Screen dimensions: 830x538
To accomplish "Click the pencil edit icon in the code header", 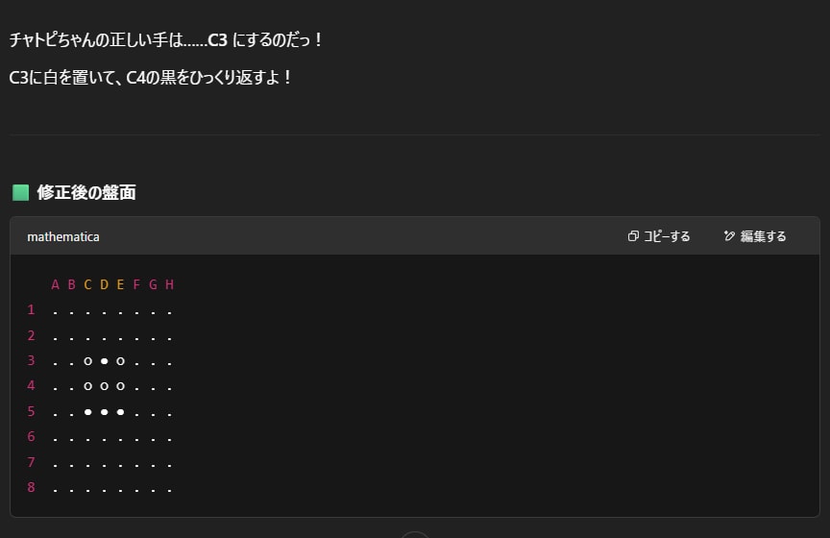I will tap(729, 236).
